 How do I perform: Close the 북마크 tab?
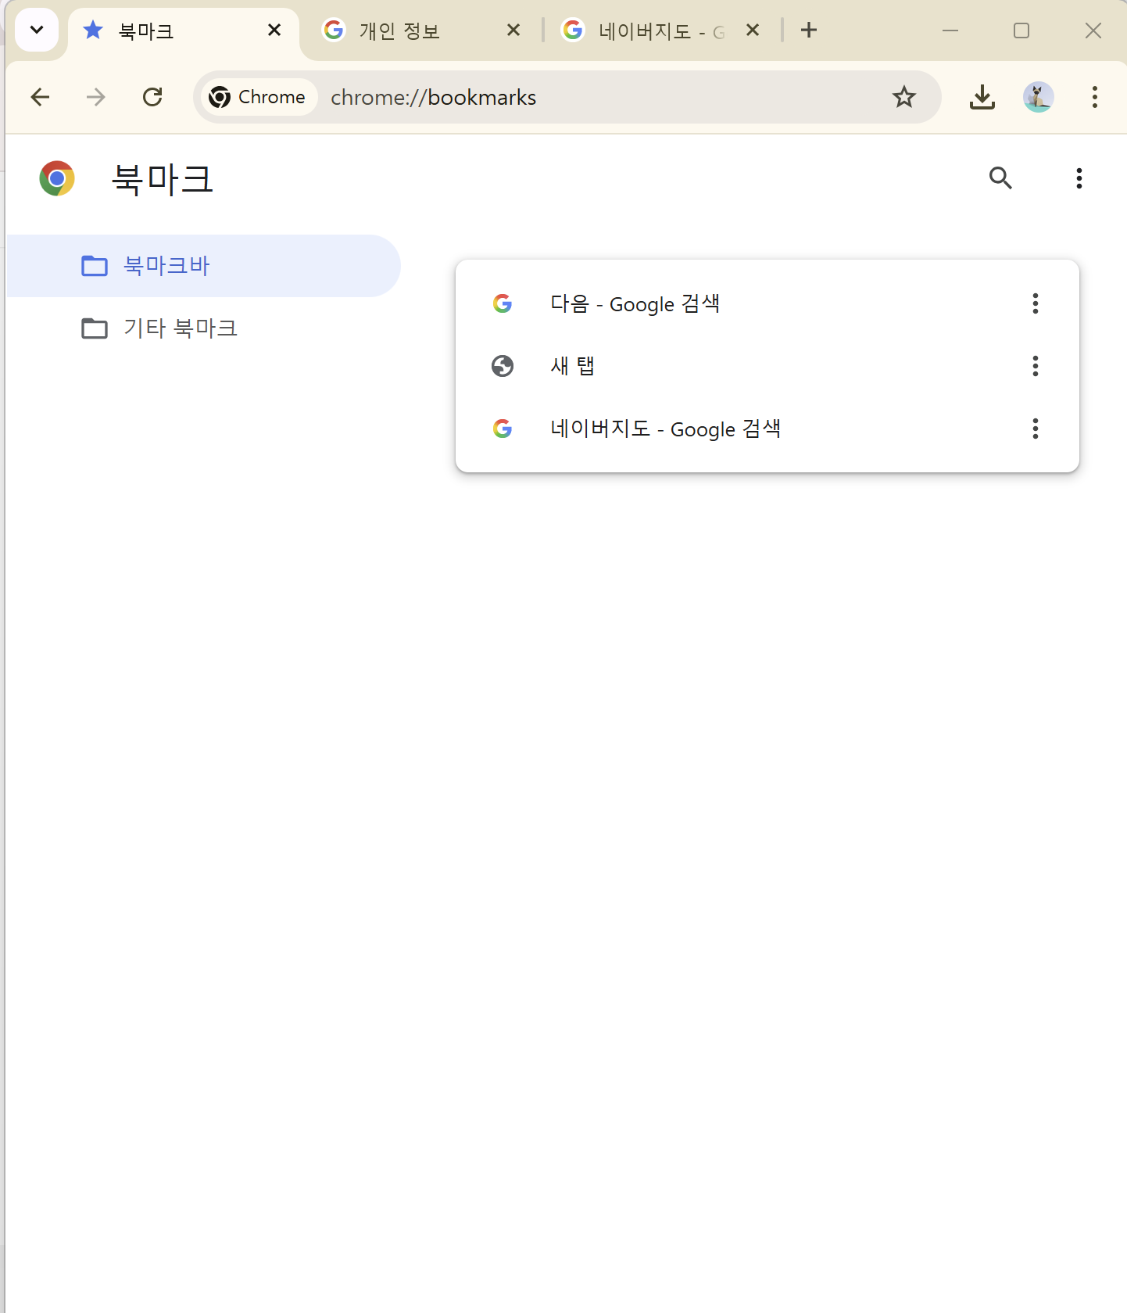point(274,30)
